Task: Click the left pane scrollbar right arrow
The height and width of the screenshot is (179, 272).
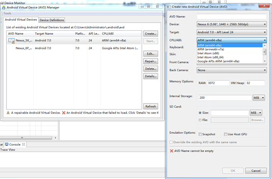Action: (55, 138)
